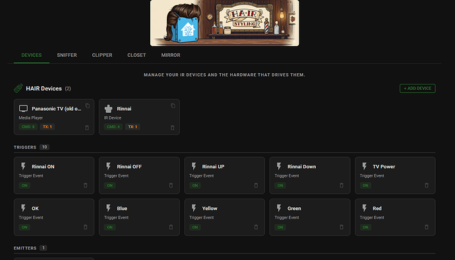
Task: Select the Rinnai UP trigger title
Action: 213,166
